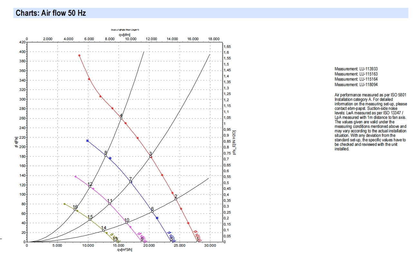Screen dimensions: 413x256
Task: Select operating point 15 on the olive curve
Action: click(90, 219)
